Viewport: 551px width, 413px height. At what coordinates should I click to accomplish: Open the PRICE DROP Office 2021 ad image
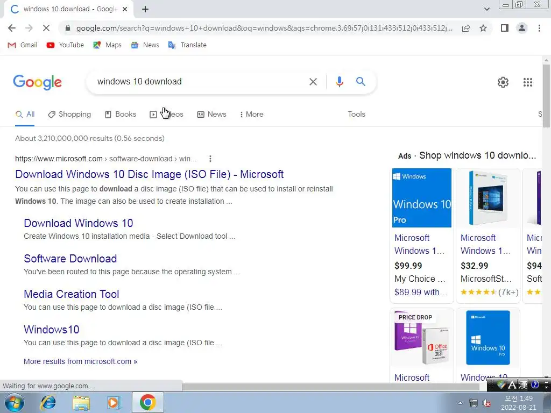click(422, 338)
